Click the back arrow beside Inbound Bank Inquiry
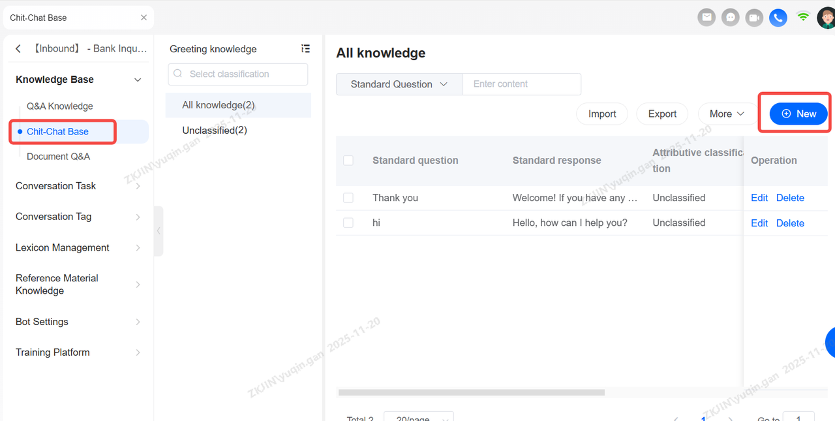Viewport: 835px width, 421px height. [18, 49]
